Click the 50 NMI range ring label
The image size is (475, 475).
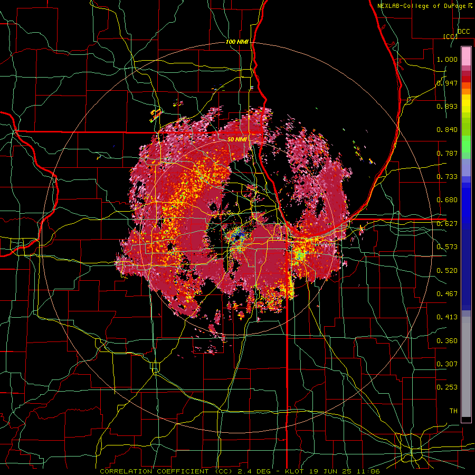click(237, 139)
